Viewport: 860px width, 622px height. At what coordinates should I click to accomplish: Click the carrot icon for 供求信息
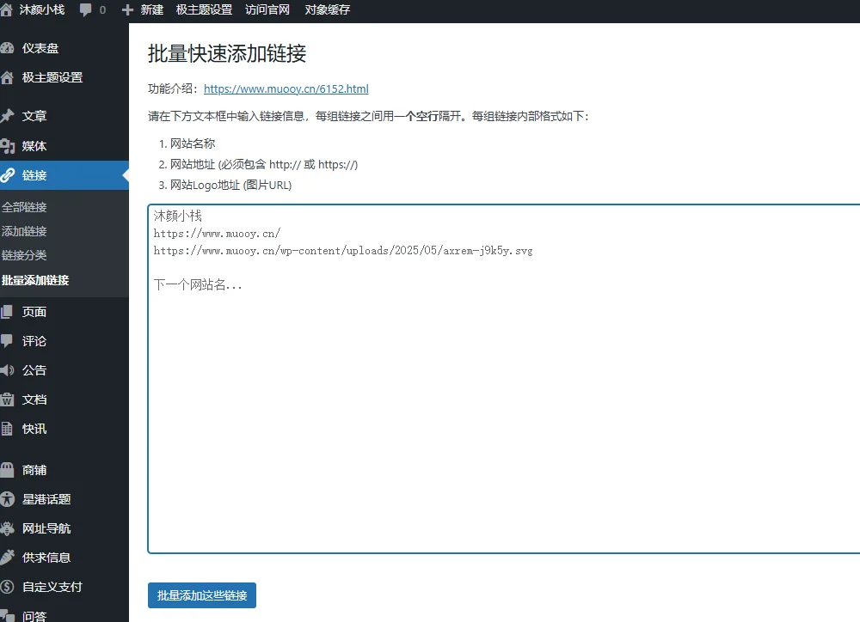pyautogui.click(x=8, y=558)
